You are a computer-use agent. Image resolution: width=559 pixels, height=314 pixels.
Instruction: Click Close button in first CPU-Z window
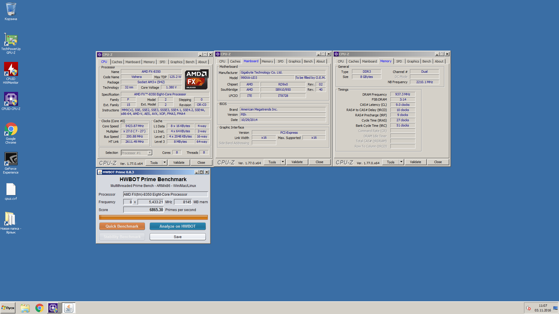click(201, 163)
